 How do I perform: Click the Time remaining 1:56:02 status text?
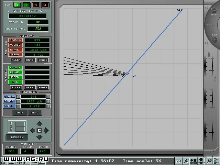pyautogui.click(x=83, y=161)
